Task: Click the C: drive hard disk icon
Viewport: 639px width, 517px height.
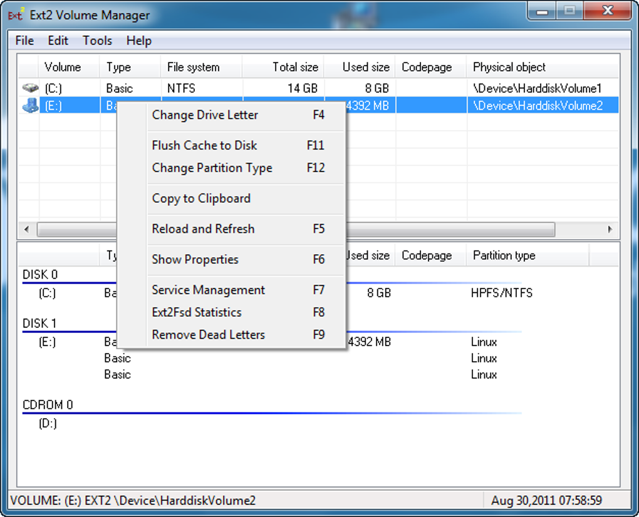Action: [30, 88]
